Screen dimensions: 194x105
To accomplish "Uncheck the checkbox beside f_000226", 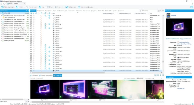I will [31, 71].
